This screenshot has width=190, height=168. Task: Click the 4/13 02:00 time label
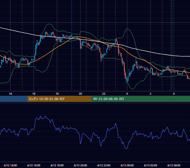click(x=150, y=165)
